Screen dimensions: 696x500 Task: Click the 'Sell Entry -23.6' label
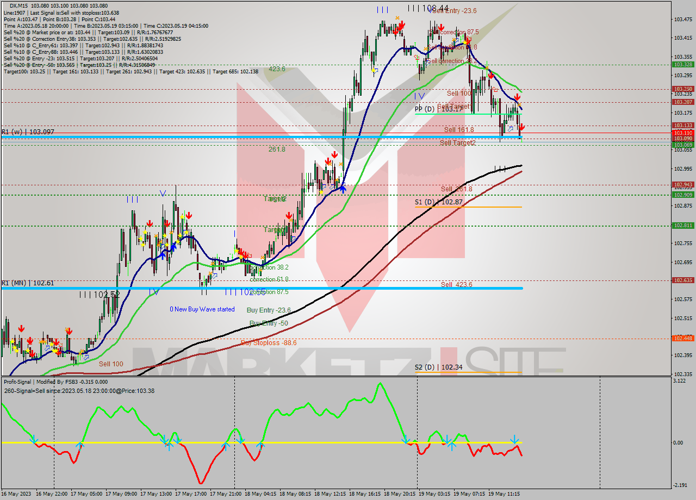[454, 10]
